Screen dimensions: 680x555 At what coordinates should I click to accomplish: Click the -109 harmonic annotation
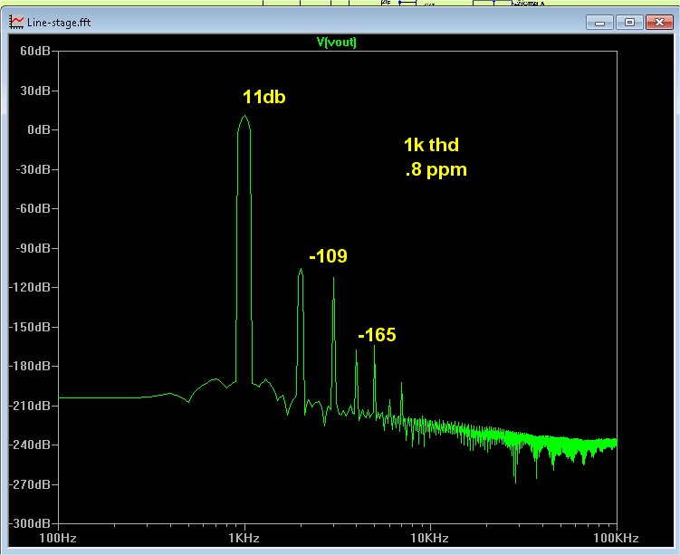tap(329, 256)
